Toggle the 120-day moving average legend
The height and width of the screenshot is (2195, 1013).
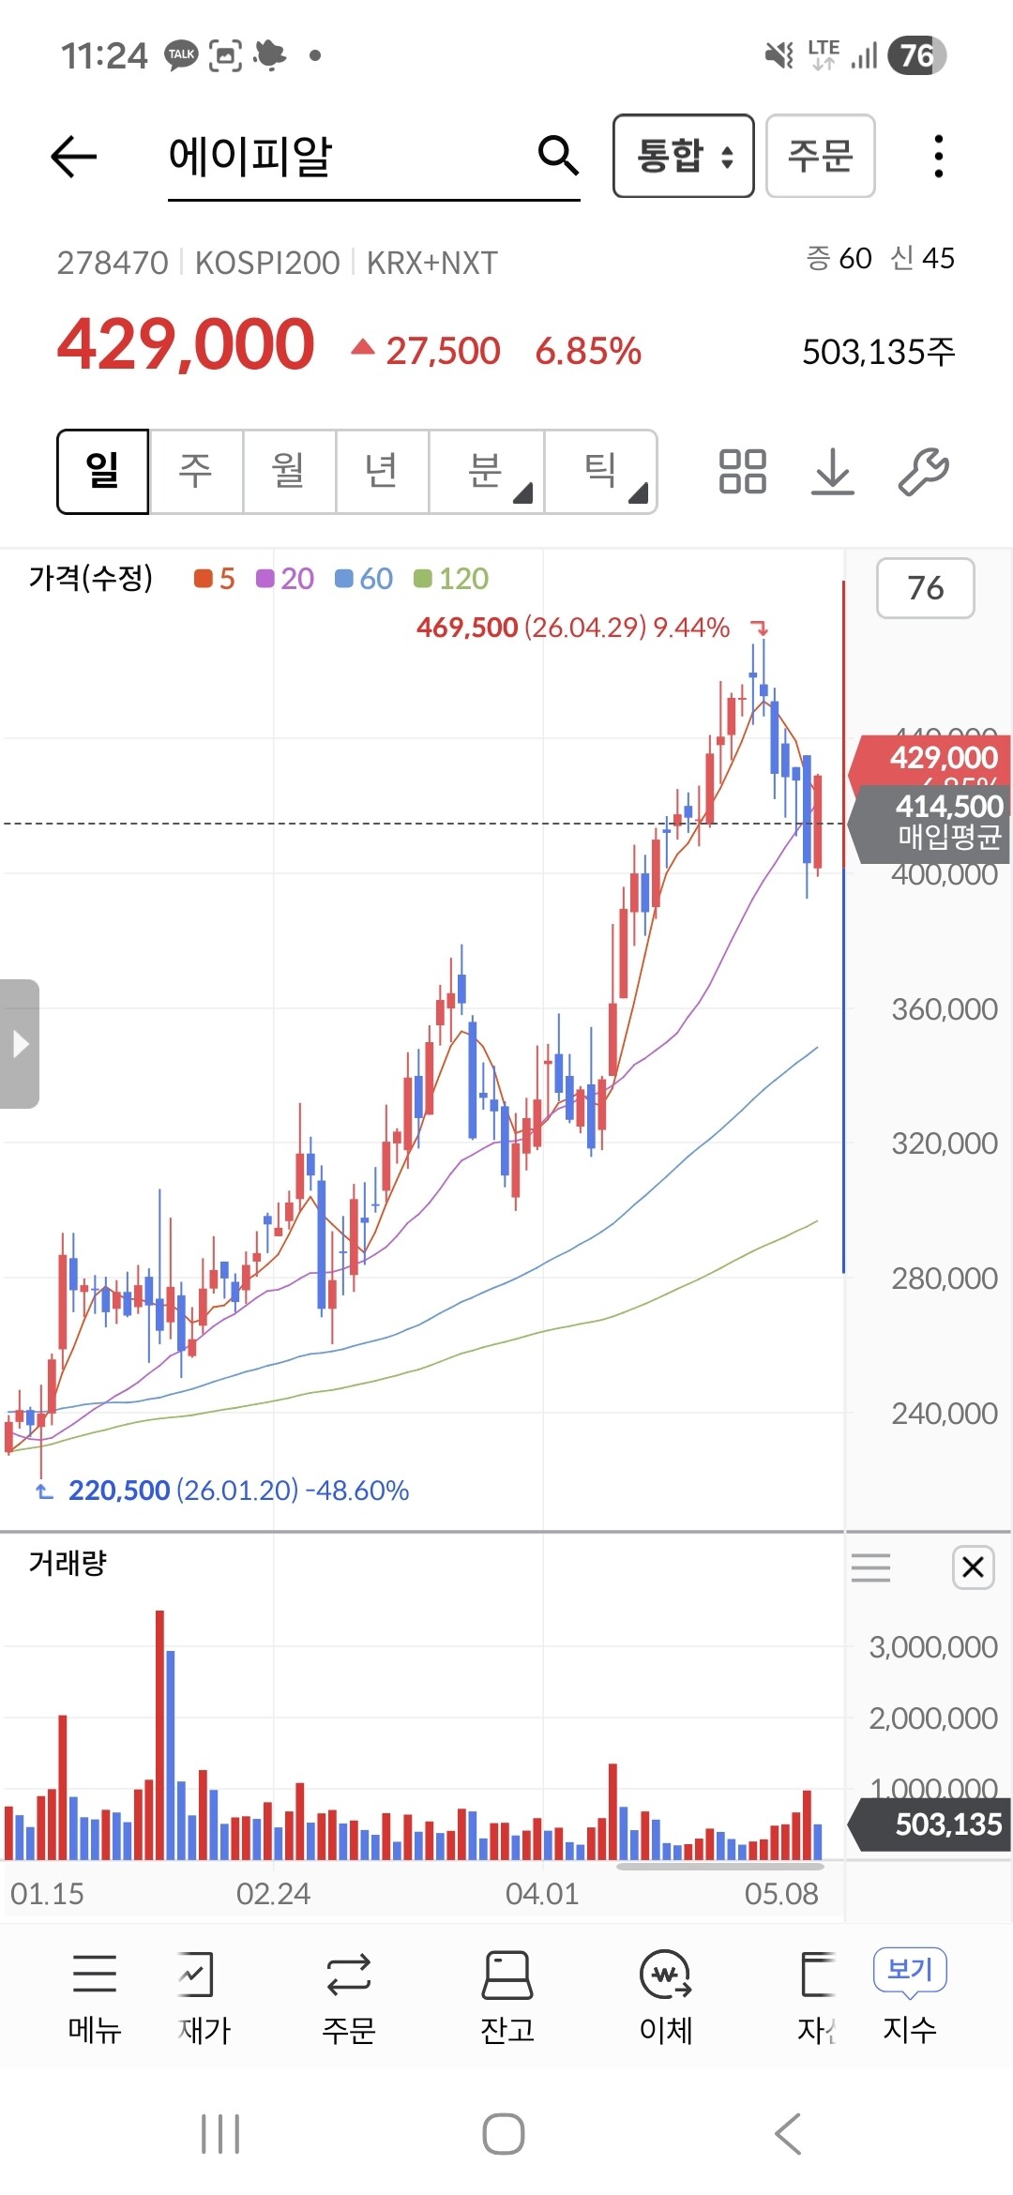tap(451, 579)
